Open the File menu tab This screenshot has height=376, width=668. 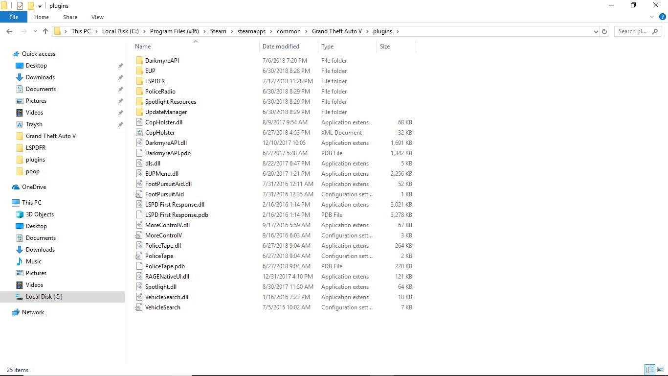click(14, 17)
